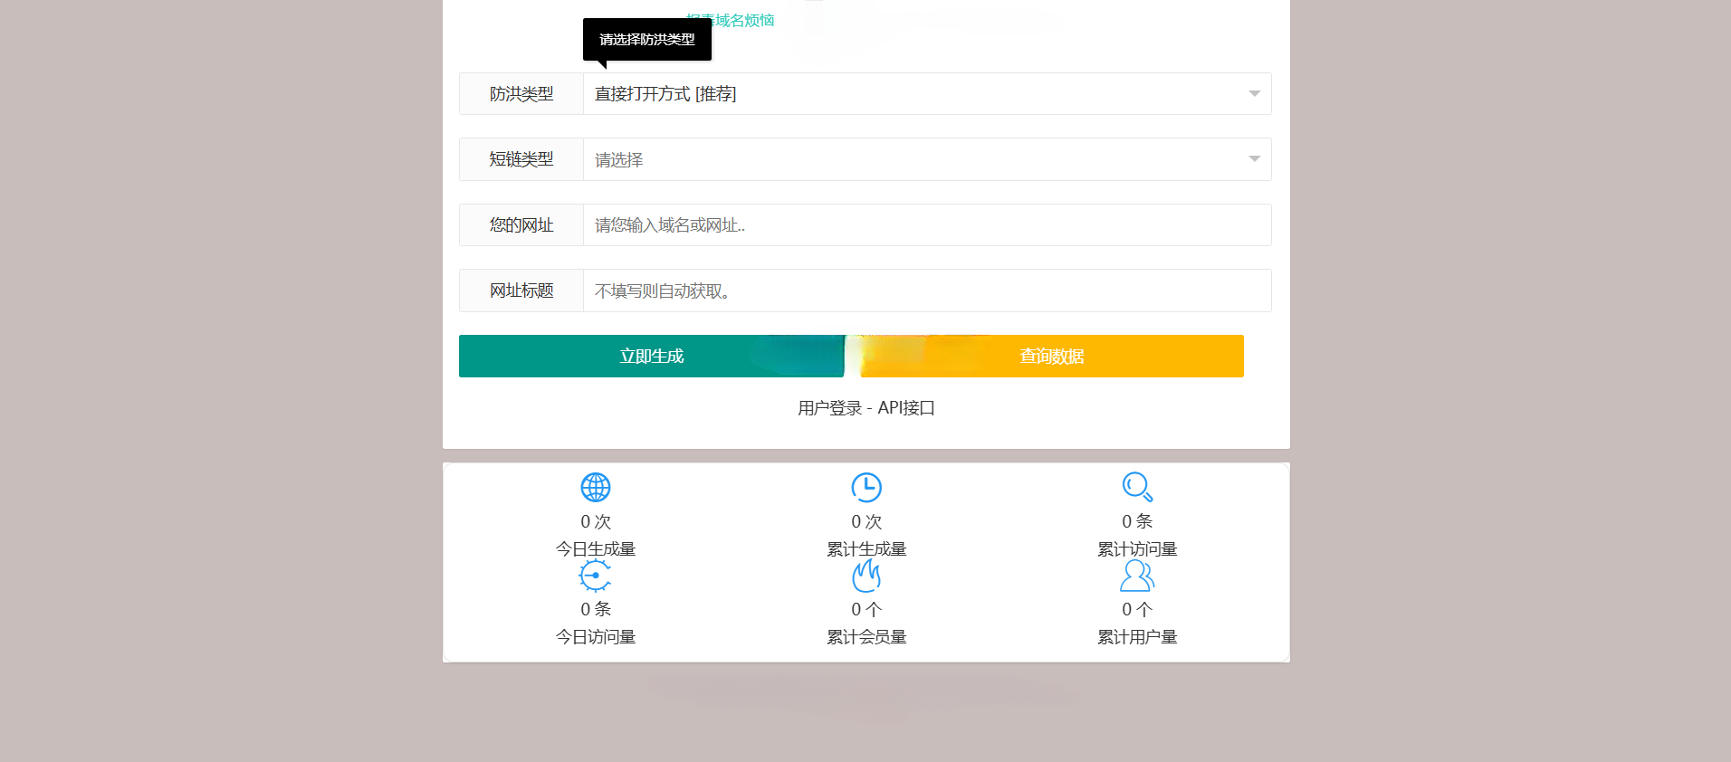This screenshot has width=1731, height=762.
Task: Click the magnifier icon above 累计访问量
Action: pyautogui.click(x=1136, y=487)
